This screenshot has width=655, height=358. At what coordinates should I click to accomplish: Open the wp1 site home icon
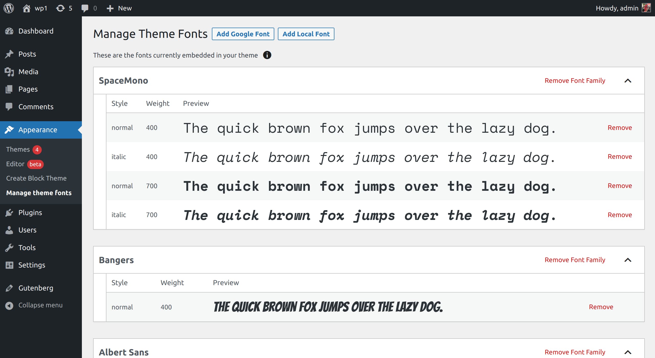27,8
